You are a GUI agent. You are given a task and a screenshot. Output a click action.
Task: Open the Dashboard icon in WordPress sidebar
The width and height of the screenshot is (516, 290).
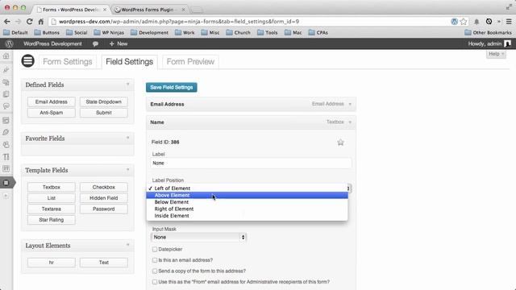click(x=6, y=56)
